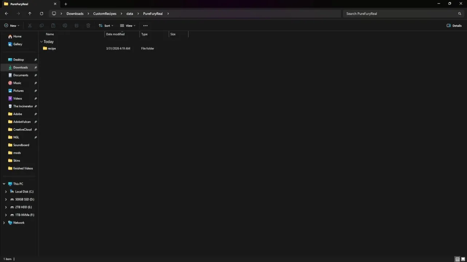Open the New item dropdown

12,25
